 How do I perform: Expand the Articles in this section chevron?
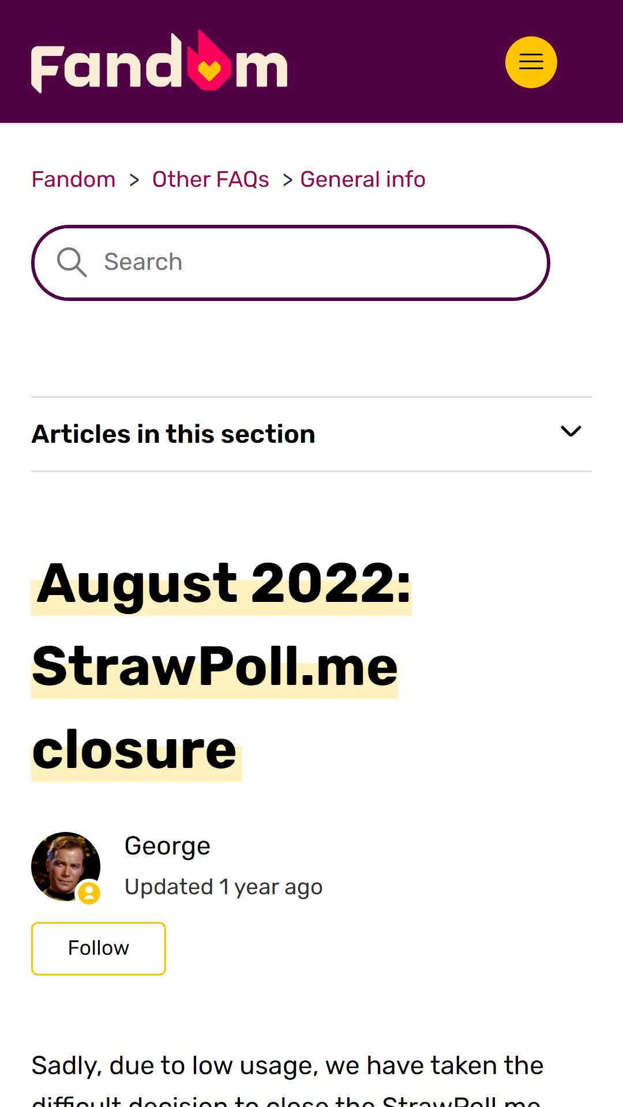tap(571, 431)
